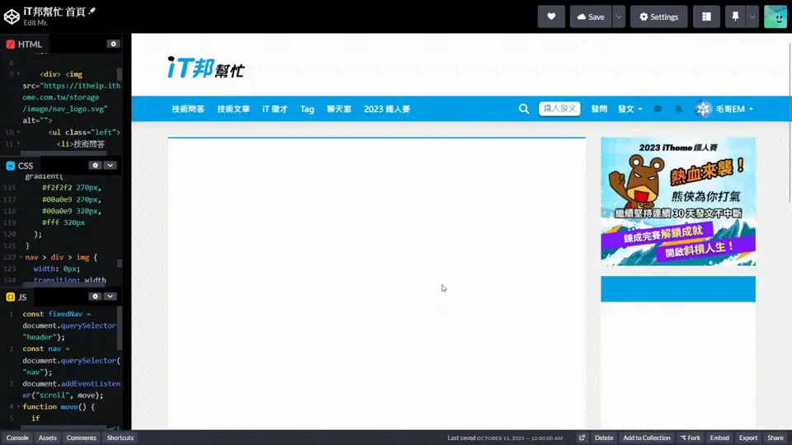Expand CSS editor options chevron
Screen dimensions: 792x445
[x=110, y=165]
